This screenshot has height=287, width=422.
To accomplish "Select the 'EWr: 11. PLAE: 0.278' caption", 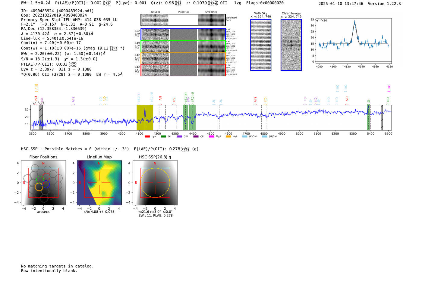I will click(x=156, y=216).
